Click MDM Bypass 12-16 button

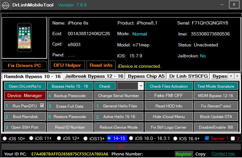tap(216, 95)
